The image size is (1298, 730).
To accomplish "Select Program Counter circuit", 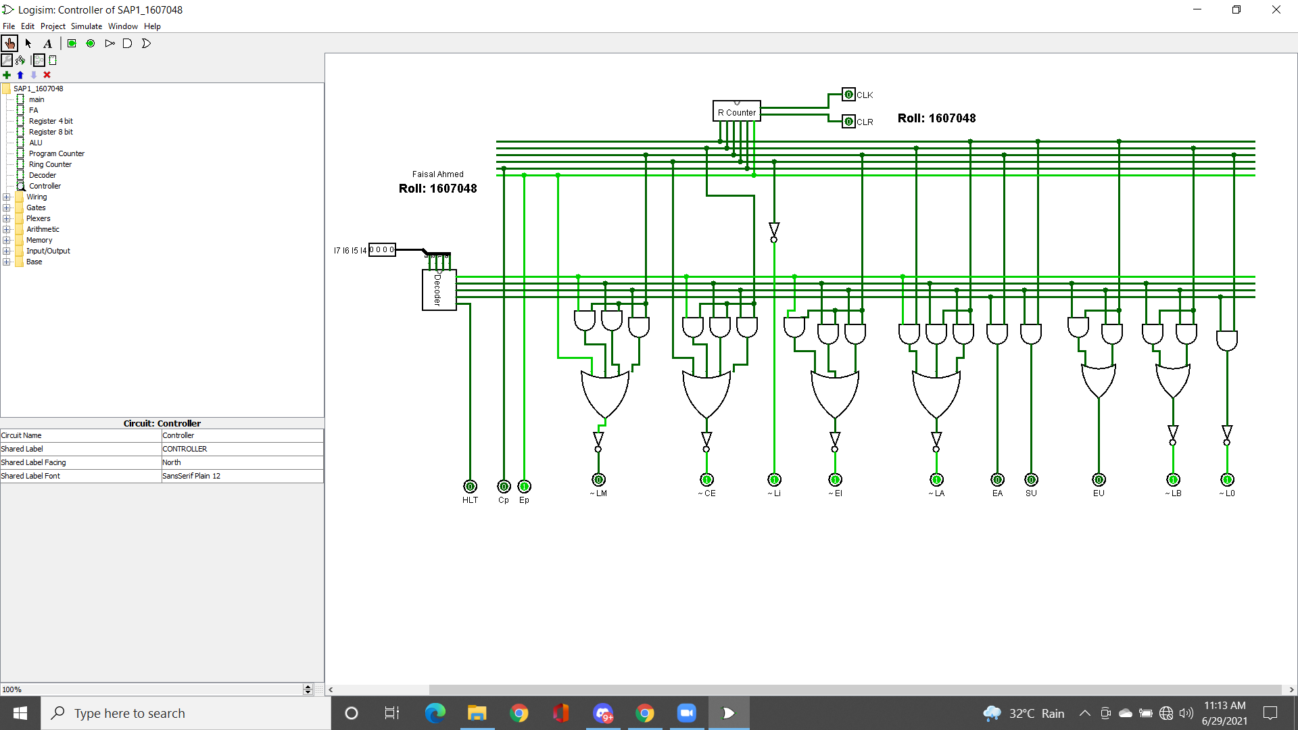I will click(x=56, y=153).
